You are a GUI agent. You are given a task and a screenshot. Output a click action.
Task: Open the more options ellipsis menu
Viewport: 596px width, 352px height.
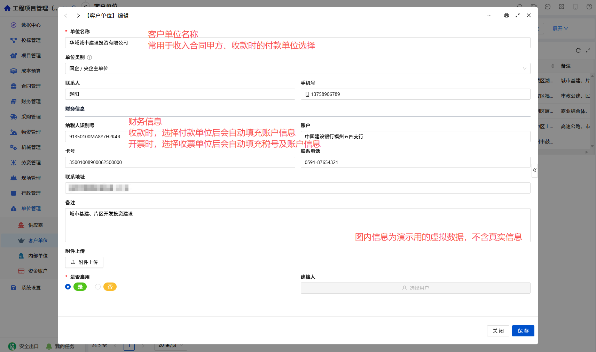pos(489,15)
